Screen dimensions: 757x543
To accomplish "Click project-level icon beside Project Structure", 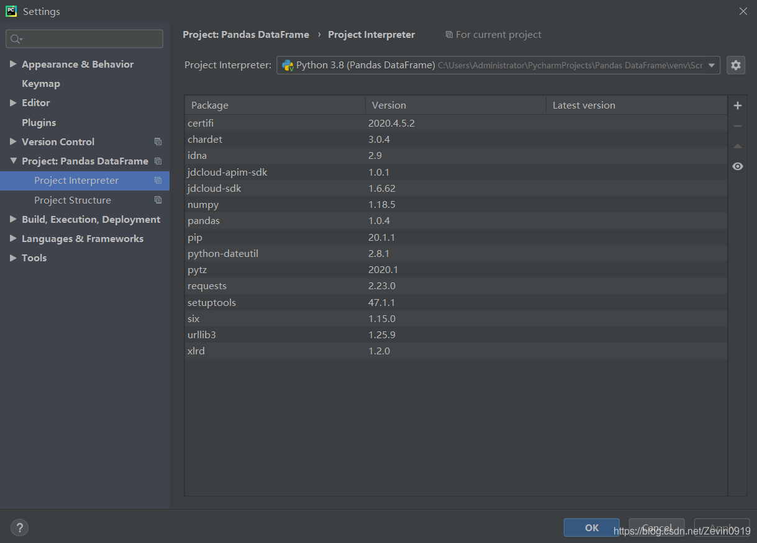I will (158, 200).
